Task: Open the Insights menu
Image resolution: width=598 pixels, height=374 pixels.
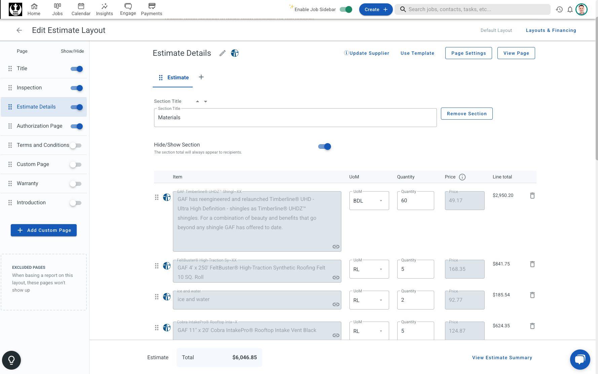Action: pyautogui.click(x=105, y=9)
